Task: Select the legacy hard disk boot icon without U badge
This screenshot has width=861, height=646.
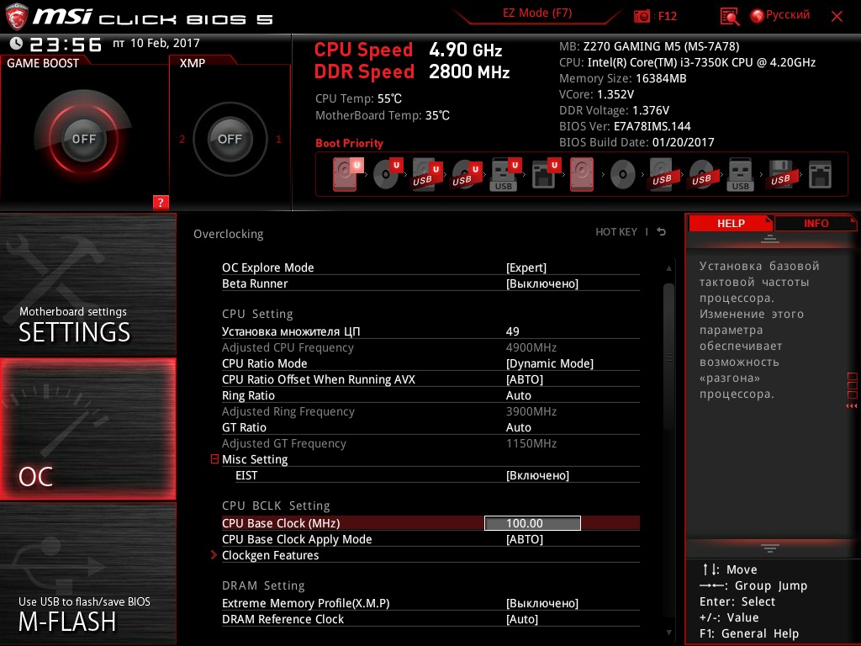Action: pyautogui.click(x=582, y=174)
